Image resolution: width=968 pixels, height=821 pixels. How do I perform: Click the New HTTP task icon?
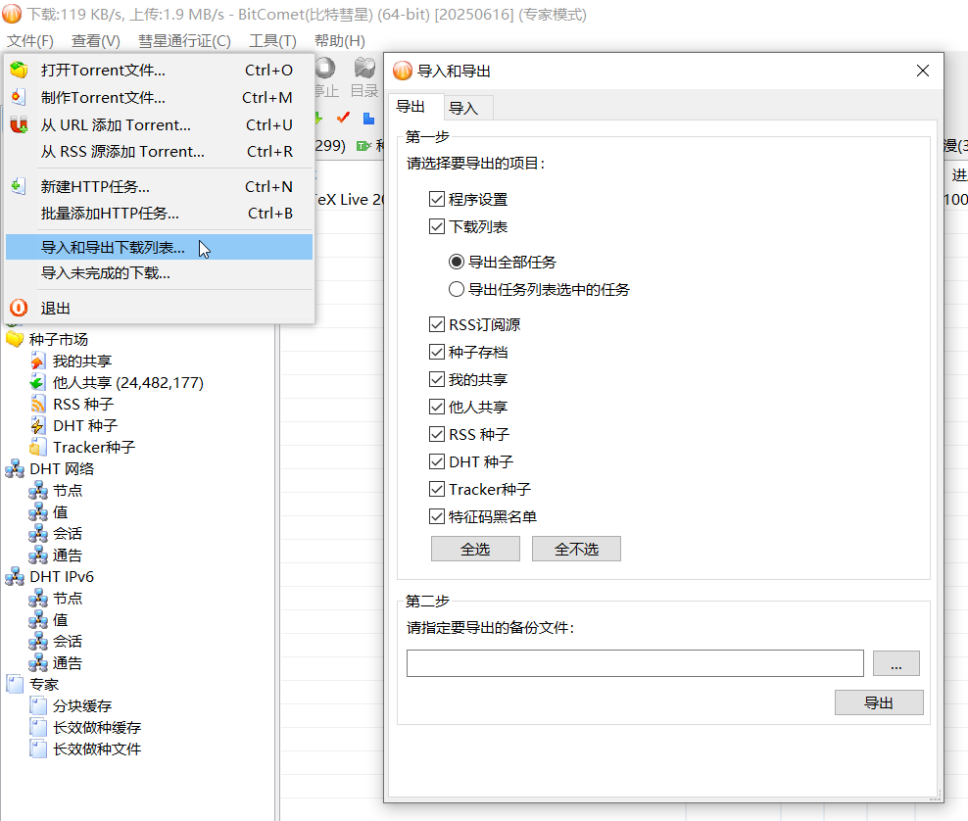point(18,186)
